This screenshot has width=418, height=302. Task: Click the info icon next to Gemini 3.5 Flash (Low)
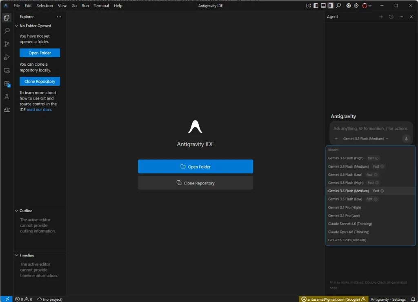coord(376,199)
